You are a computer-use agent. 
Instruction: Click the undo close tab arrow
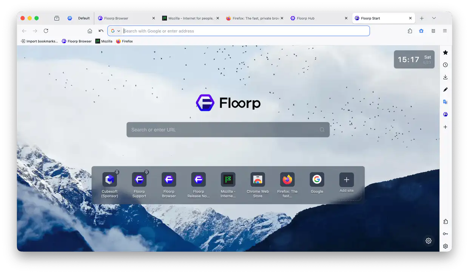point(101,31)
